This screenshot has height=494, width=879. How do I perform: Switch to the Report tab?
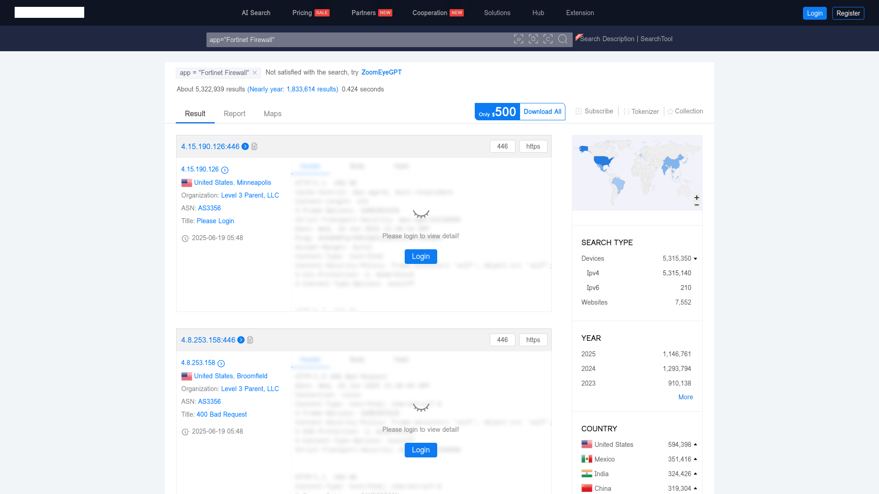234,113
